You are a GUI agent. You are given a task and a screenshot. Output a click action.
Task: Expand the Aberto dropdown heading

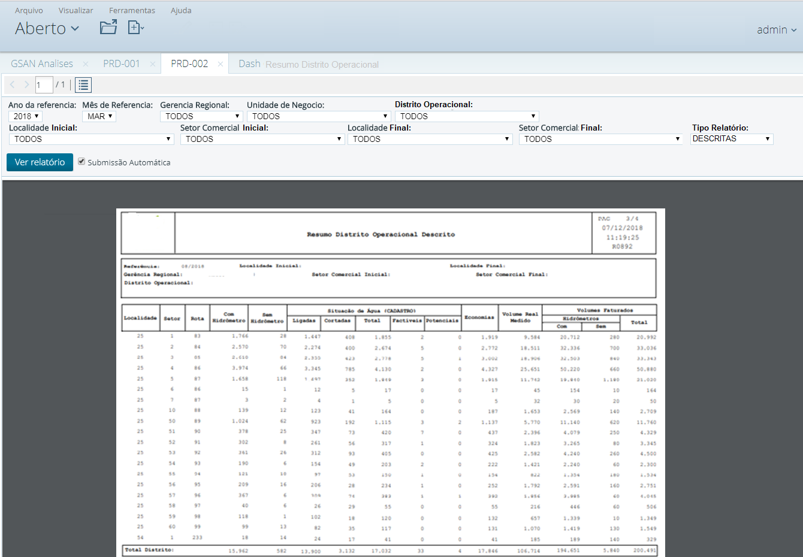pos(47,28)
